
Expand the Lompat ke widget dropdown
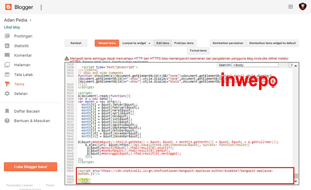point(136,43)
